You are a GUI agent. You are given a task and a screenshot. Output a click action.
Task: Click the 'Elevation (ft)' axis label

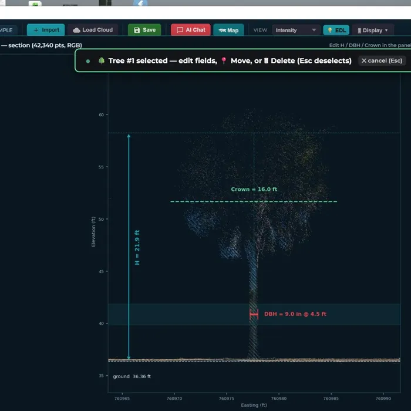click(x=93, y=231)
